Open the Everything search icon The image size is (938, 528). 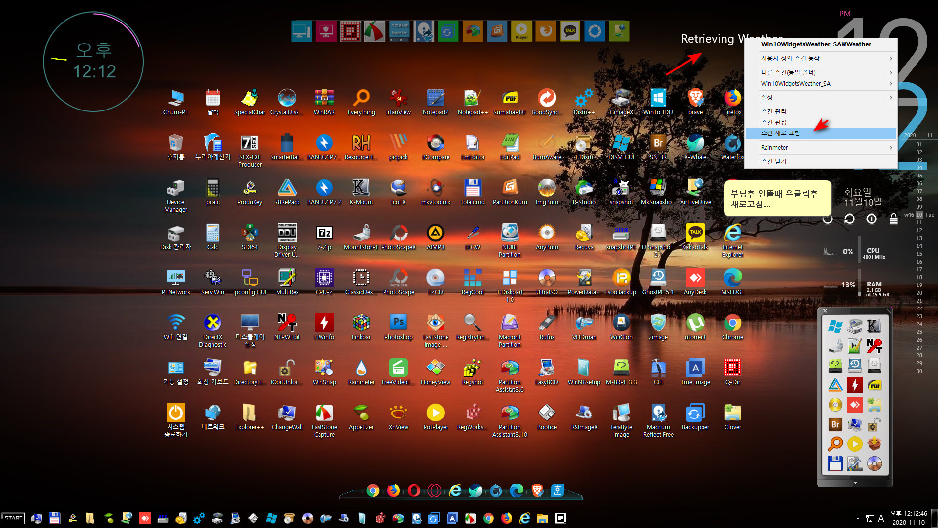click(361, 102)
